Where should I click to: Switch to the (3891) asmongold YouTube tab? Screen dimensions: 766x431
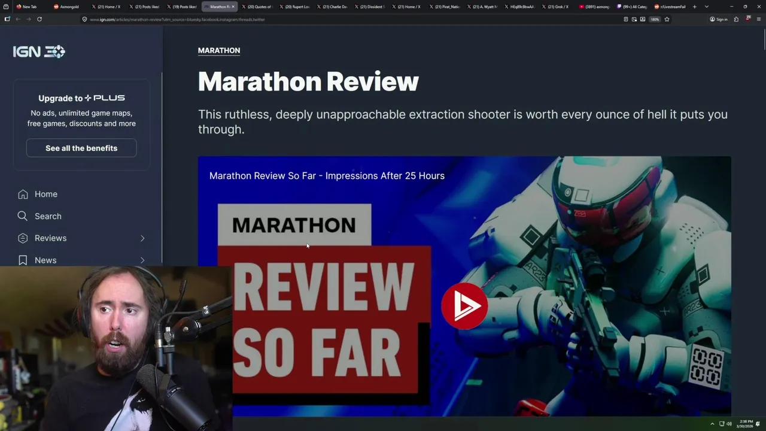pyautogui.click(x=594, y=7)
